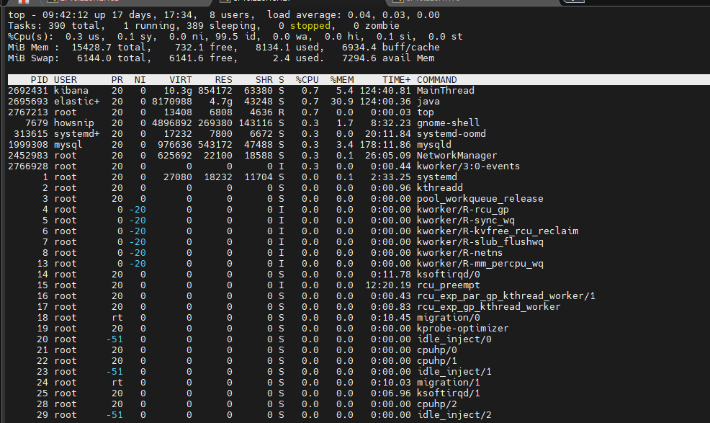Click the USER column header

coord(66,80)
